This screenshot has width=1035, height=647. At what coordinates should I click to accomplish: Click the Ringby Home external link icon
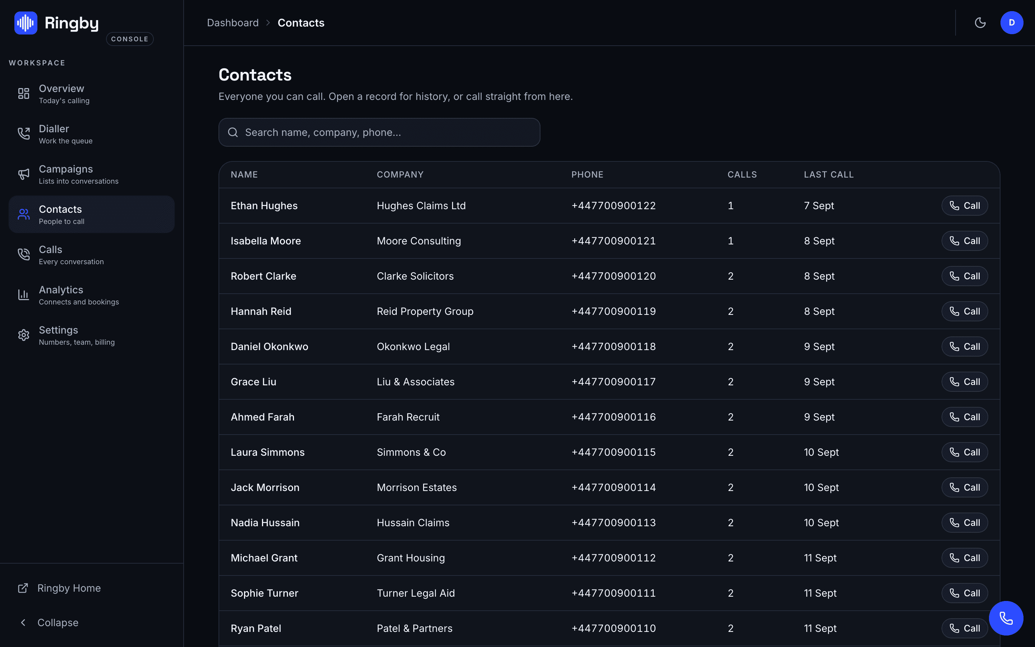click(23, 588)
